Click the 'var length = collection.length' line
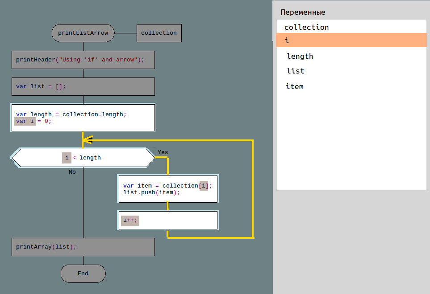 pos(71,114)
